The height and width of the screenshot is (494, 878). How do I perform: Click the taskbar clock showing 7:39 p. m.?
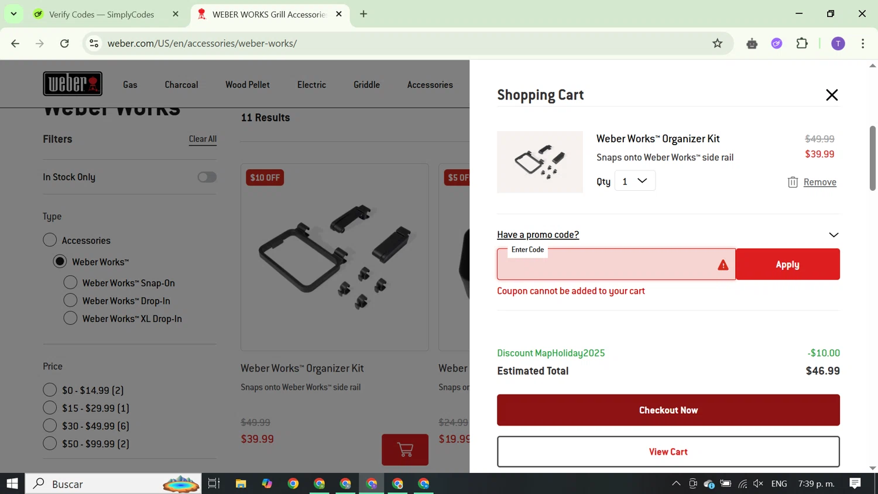816,483
